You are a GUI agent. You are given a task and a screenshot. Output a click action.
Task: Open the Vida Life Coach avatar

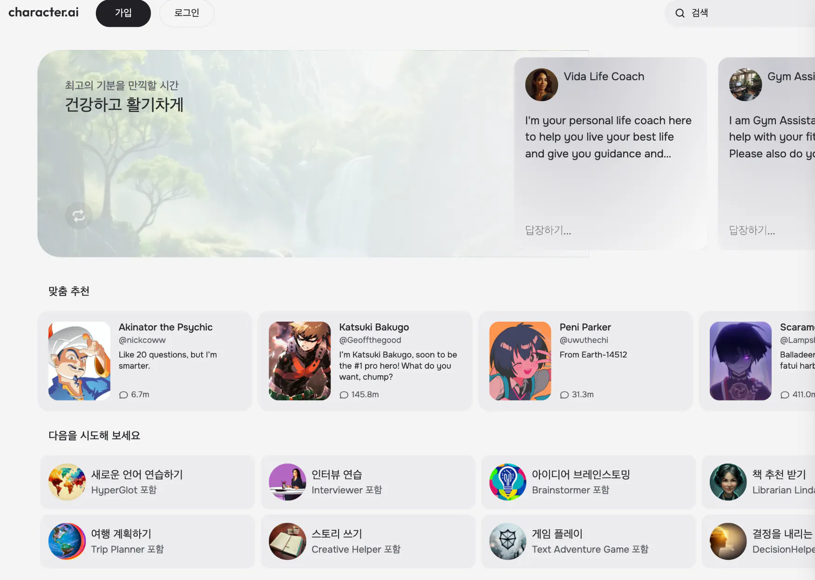541,85
